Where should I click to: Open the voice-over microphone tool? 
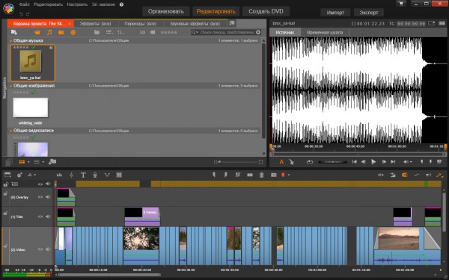point(95,175)
